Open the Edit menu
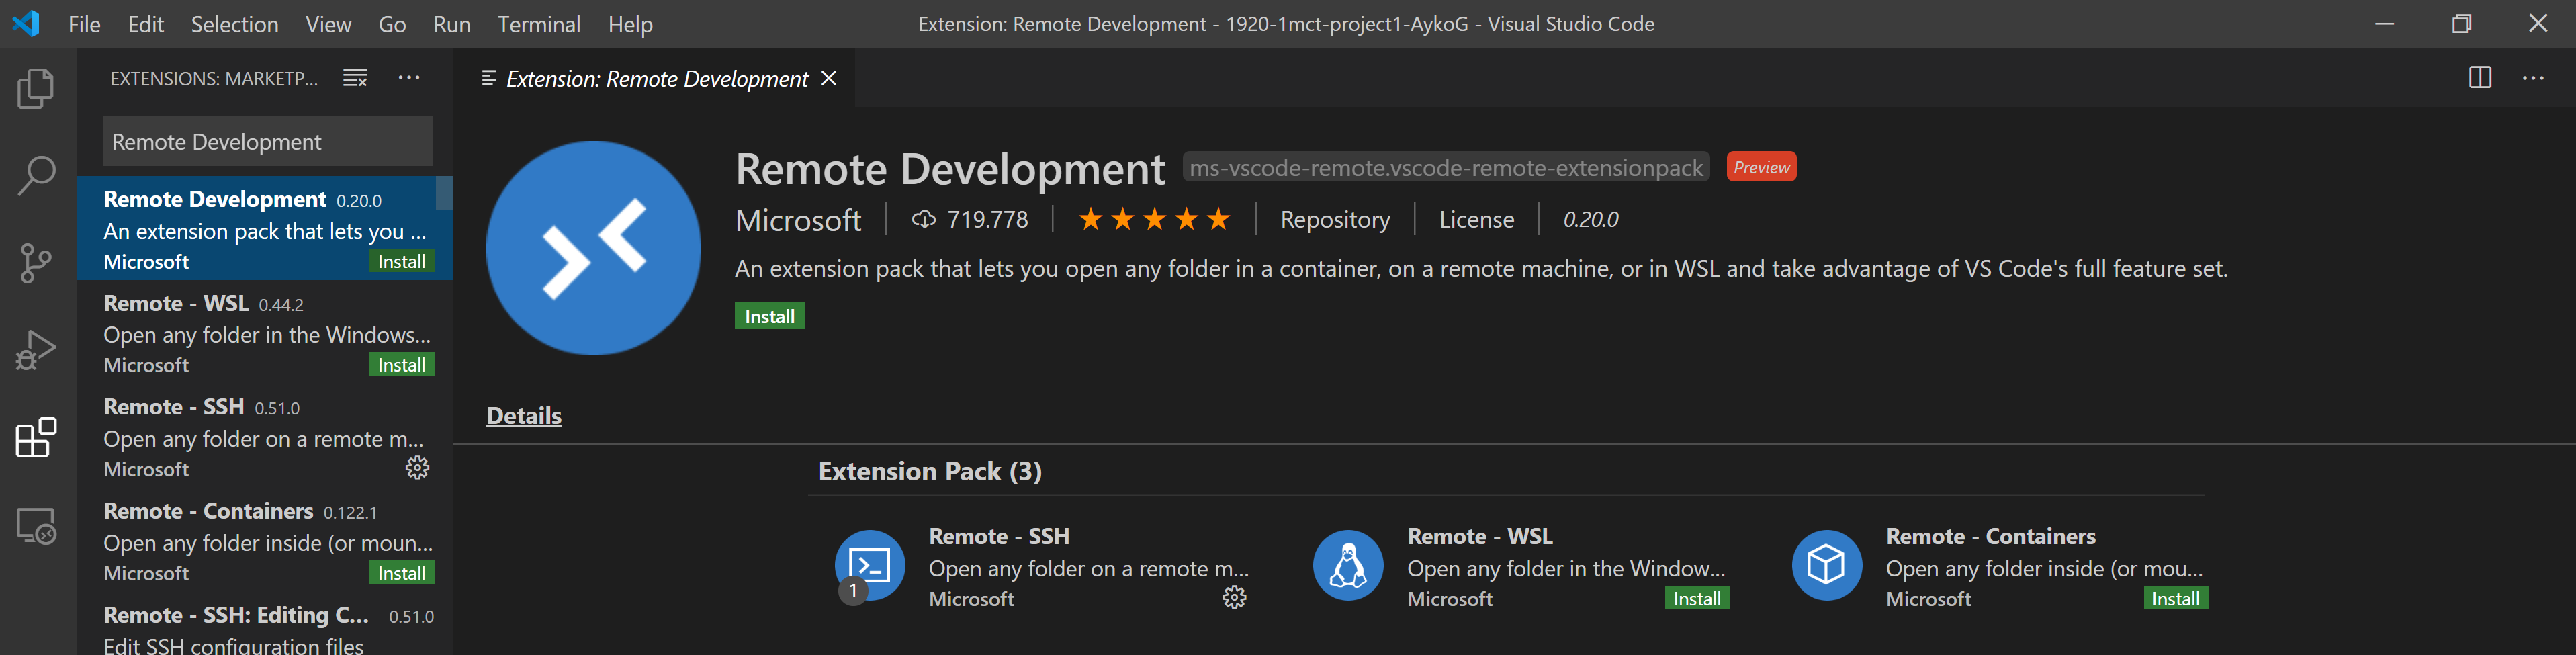The height and width of the screenshot is (655, 2576). click(x=146, y=24)
